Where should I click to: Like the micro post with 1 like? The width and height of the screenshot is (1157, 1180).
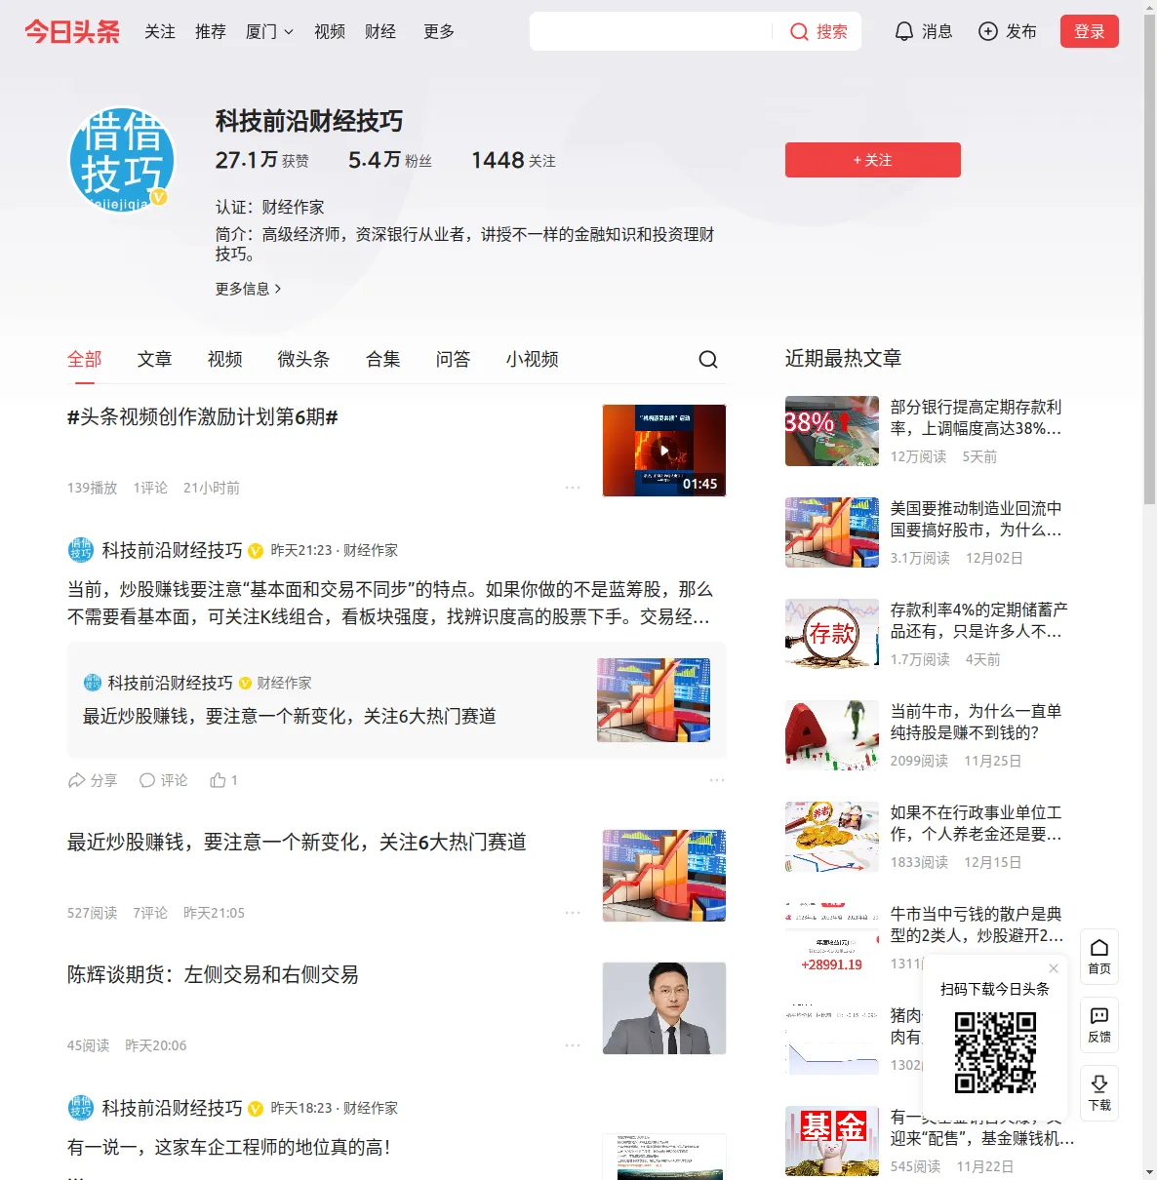click(x=224, y=780)
